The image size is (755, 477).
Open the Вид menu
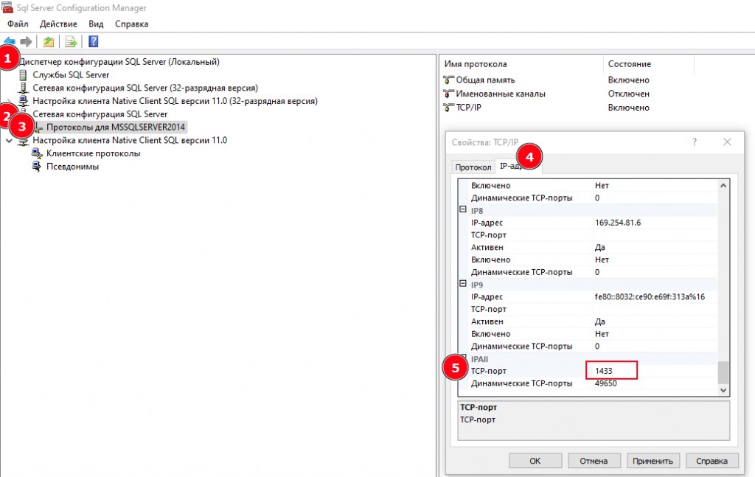click(x=96, y=24)
